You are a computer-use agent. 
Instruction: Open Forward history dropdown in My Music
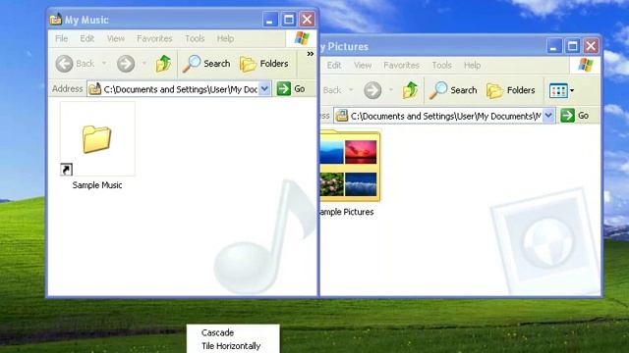pos(144,63)
